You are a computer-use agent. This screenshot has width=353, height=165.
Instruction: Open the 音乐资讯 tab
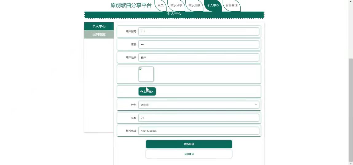(194, 5)
